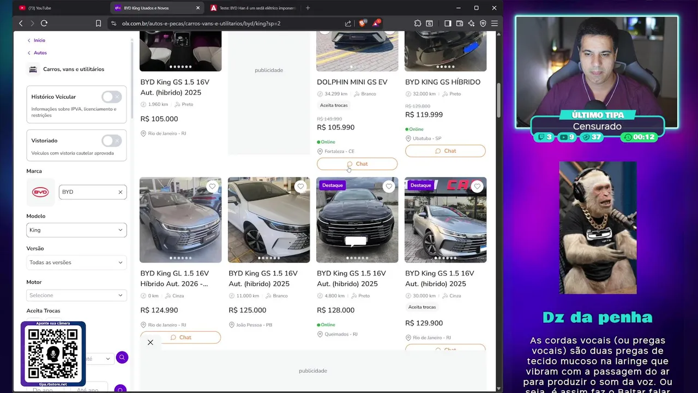Open Brave VPN shield icon
Image resolution: width=698 pixels, height=393 pixels.
pyautogui.click(x=483, y=23)
